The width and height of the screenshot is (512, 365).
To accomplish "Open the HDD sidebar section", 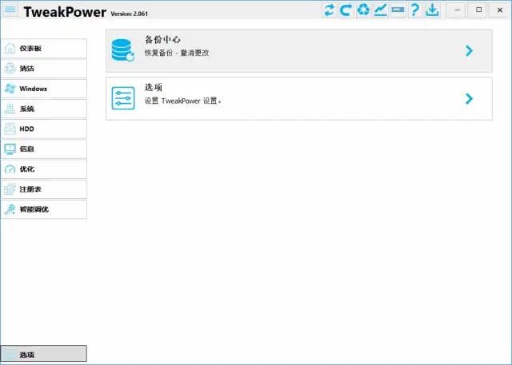I will point(44,129).
